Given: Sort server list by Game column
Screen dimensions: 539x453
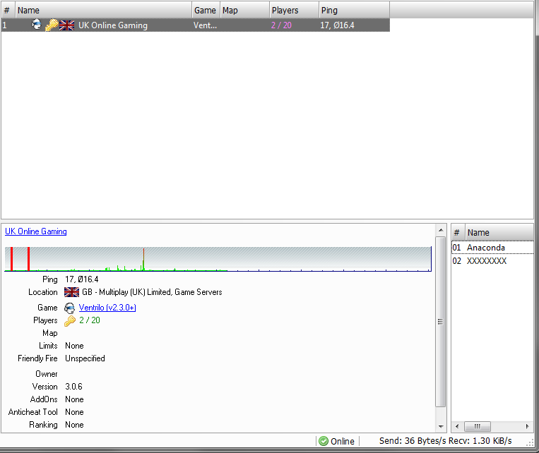Looking at the screenshot, I should pyautogui.click(x=206, y=11).
